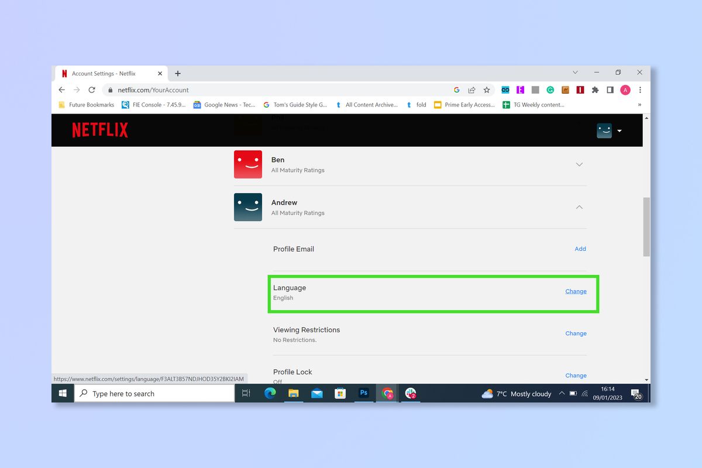Click Ben's red profile avatar
702x468 pixels.
pos(247,164)
